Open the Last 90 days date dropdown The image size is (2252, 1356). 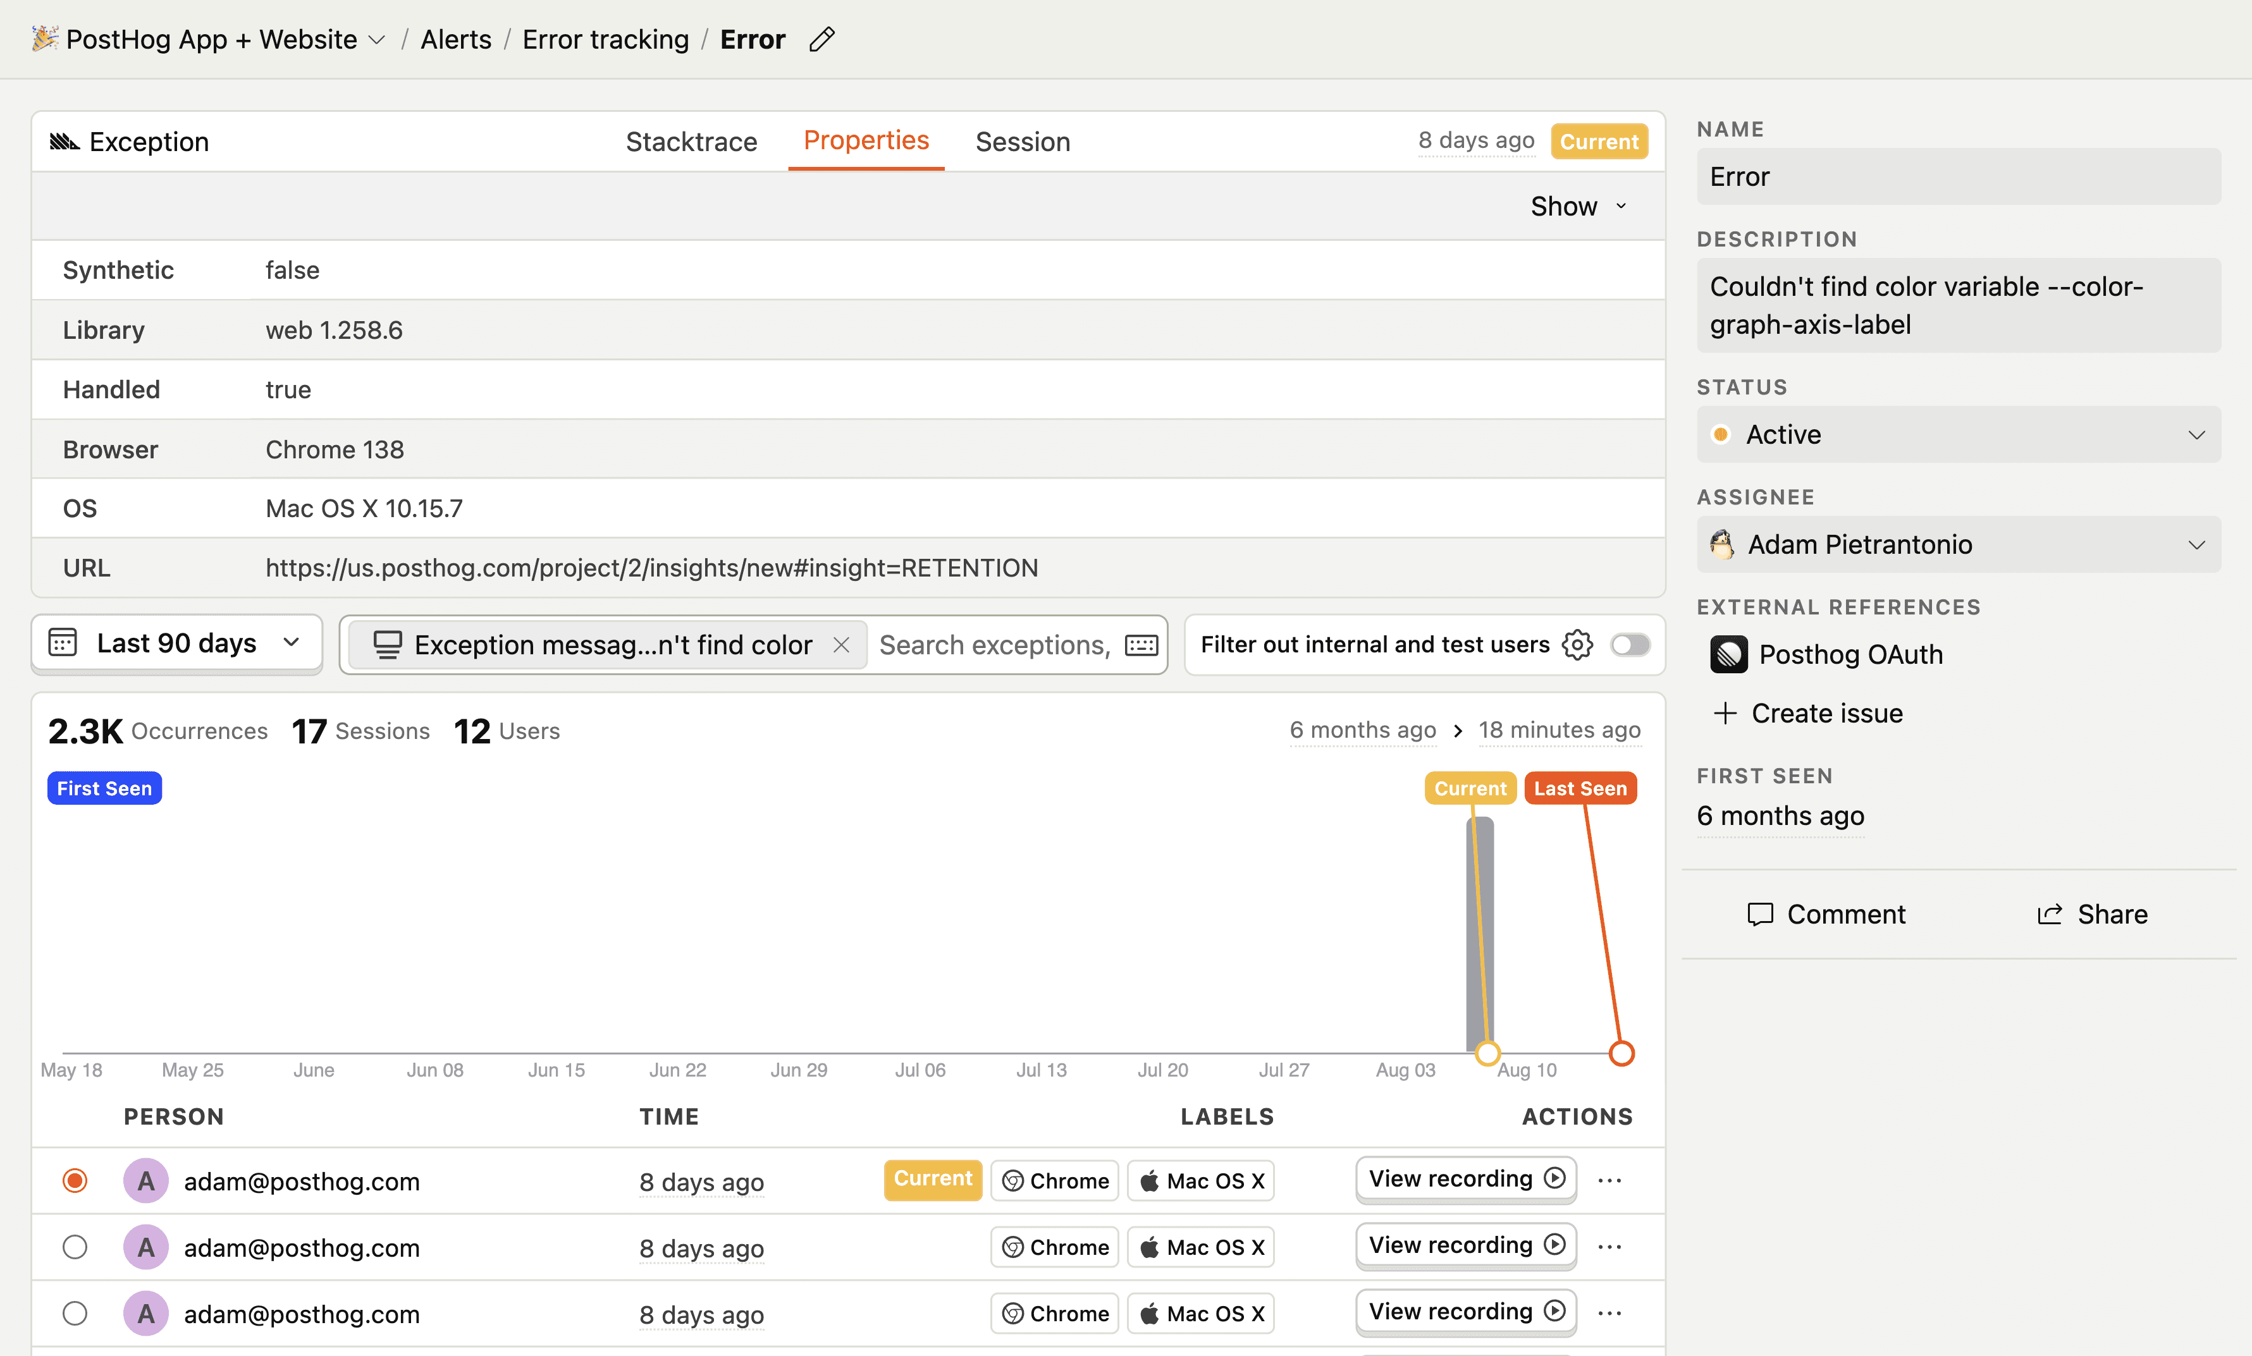(x=176, y=644)
